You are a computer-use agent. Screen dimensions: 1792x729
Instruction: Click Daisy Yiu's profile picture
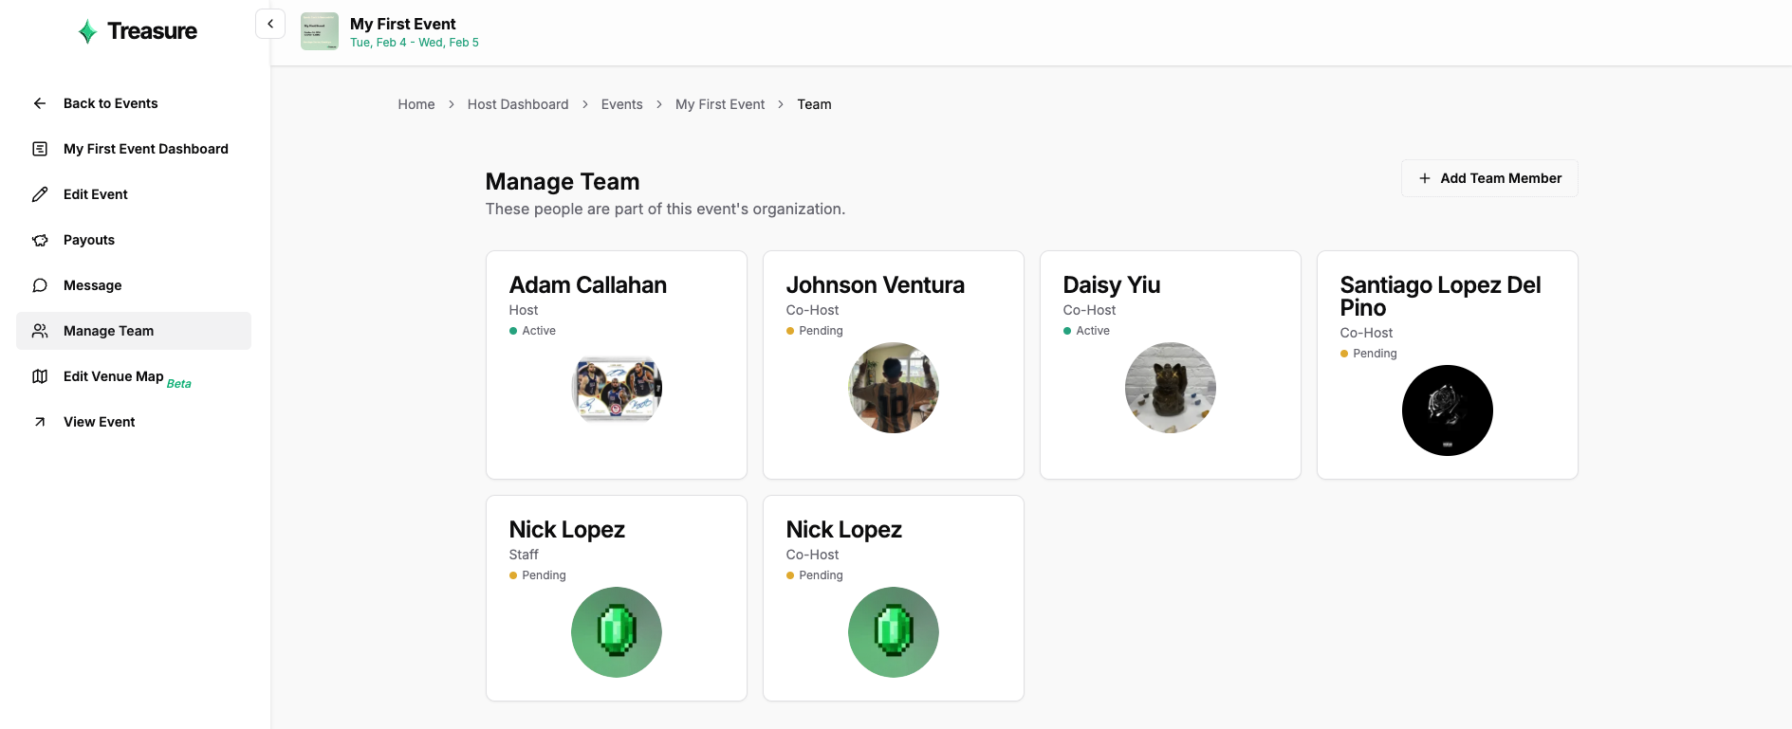[1171, 388]
